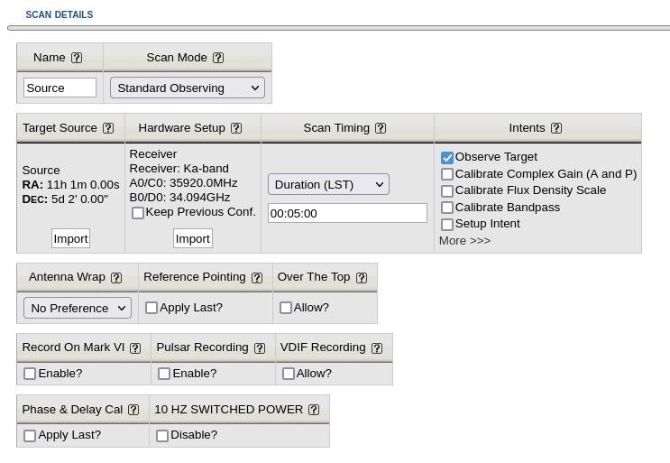
Task: Check Keep Previous Conf. box
Action: coord(138,213)
